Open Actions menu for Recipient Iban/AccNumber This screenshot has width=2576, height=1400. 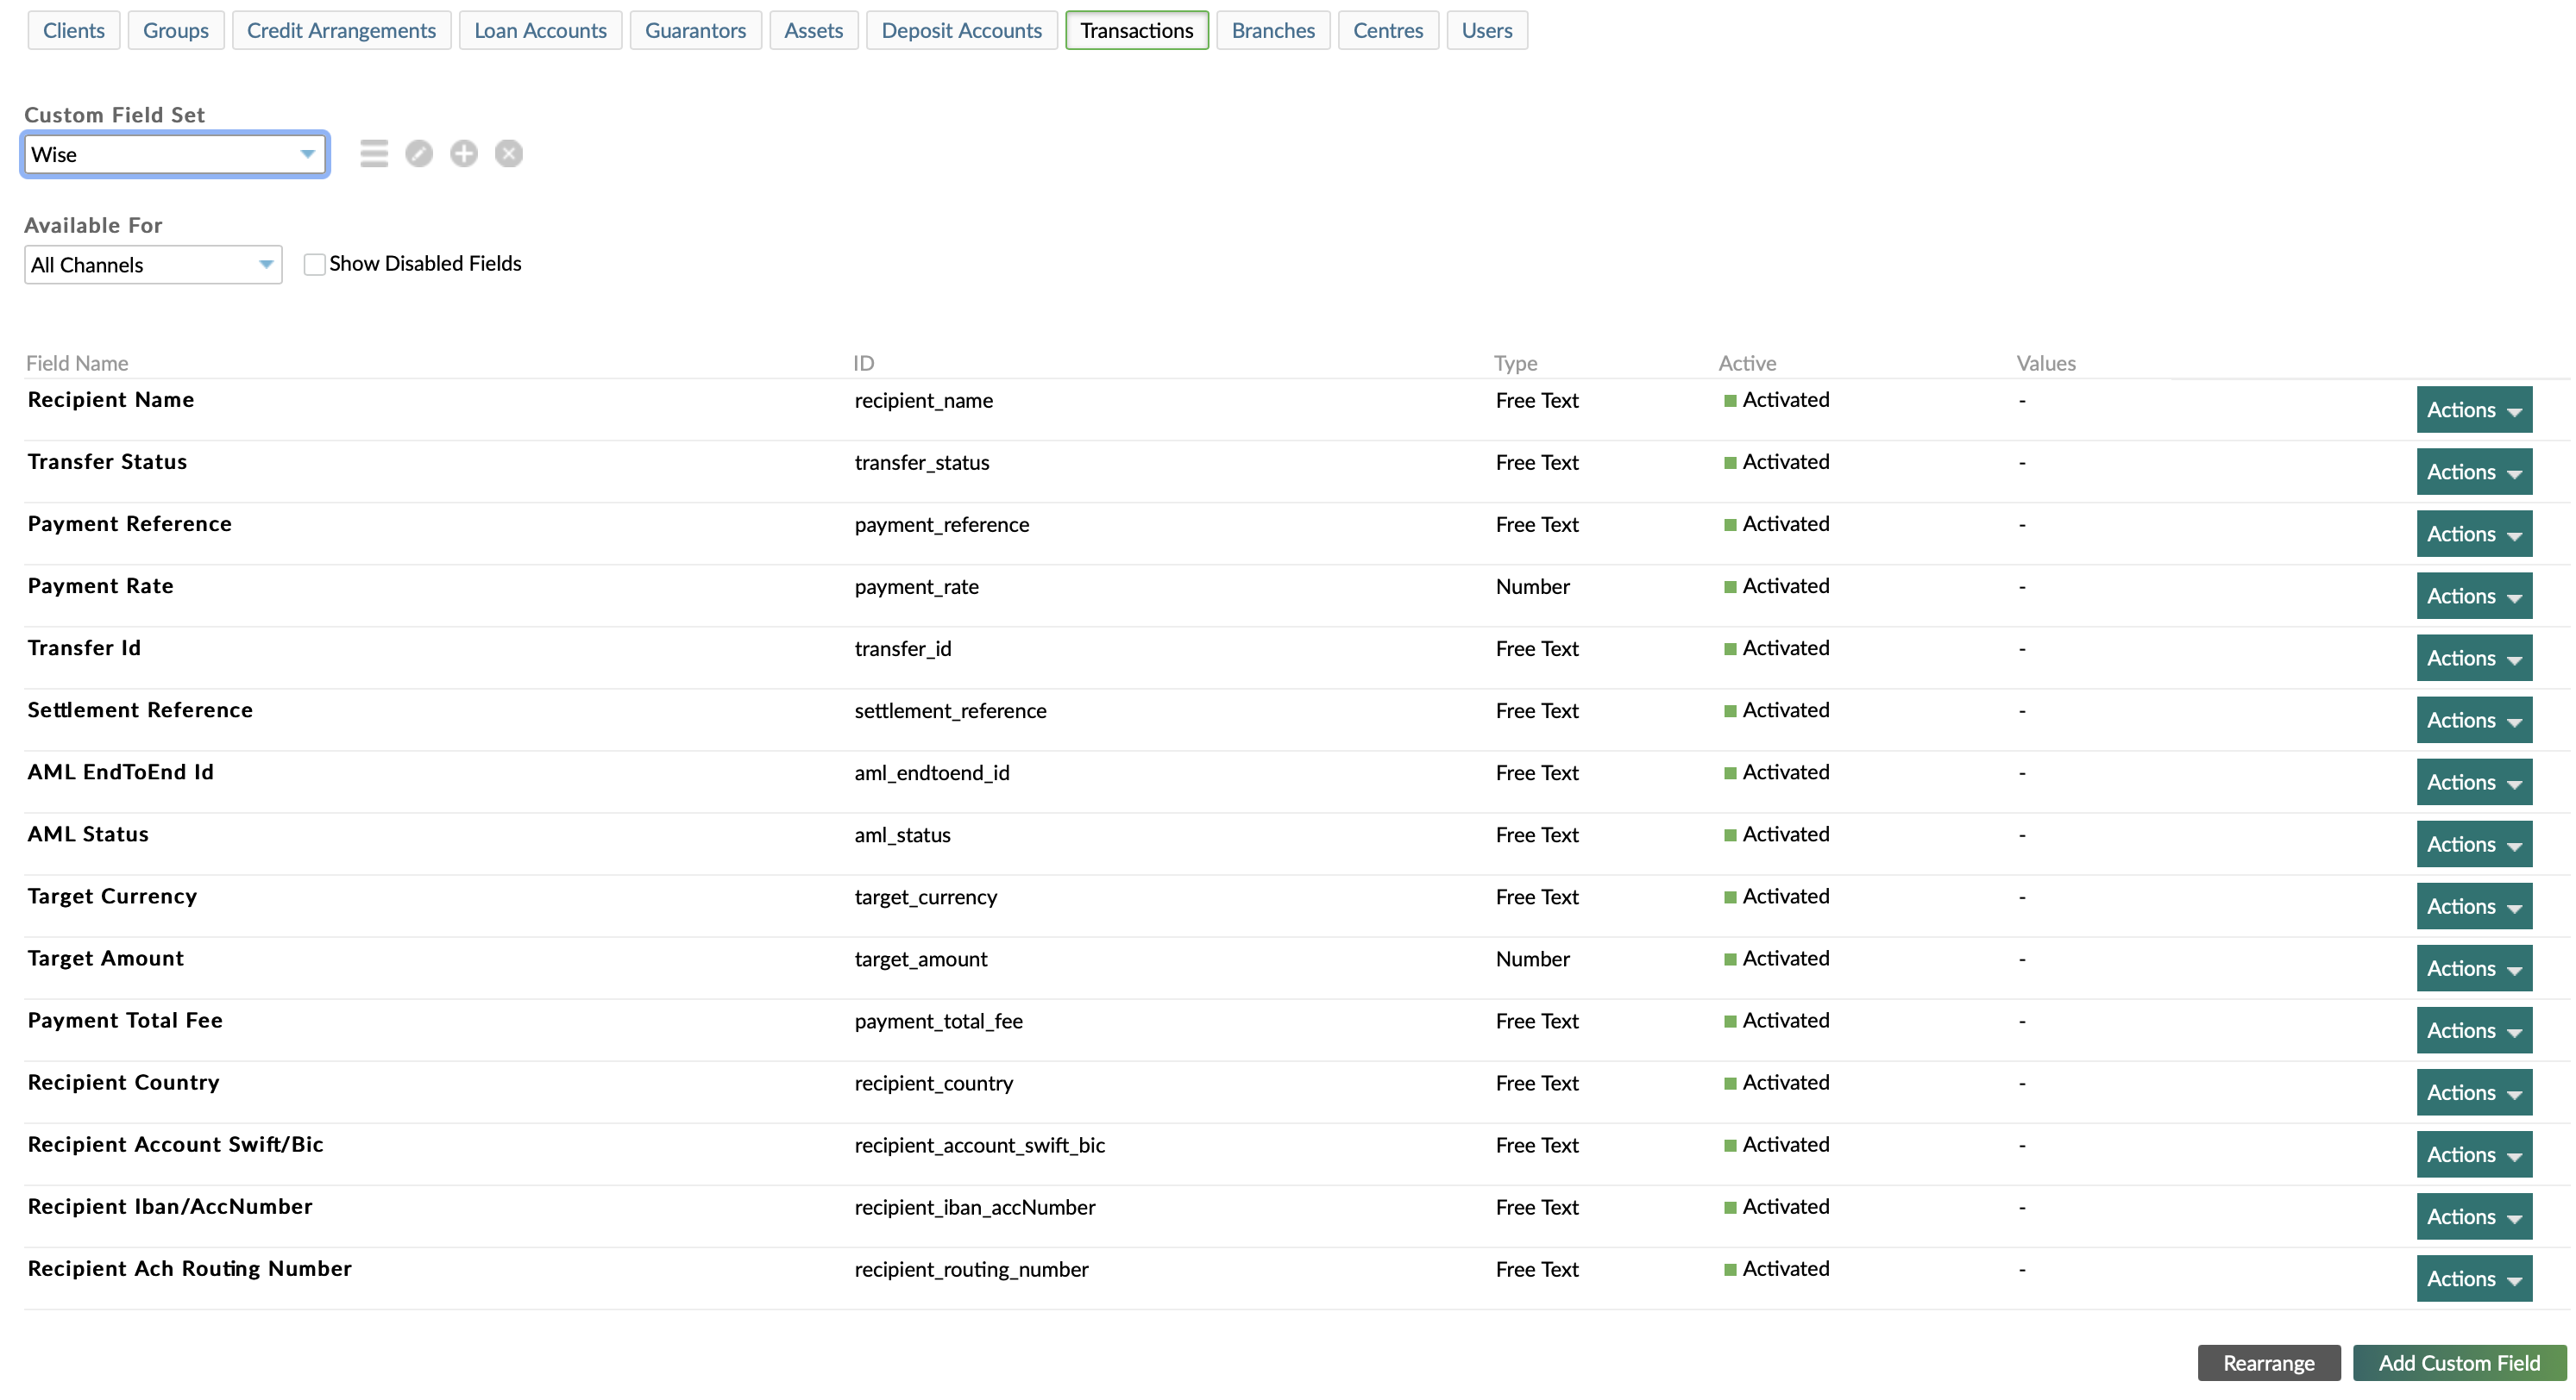coord(2474,1216)
